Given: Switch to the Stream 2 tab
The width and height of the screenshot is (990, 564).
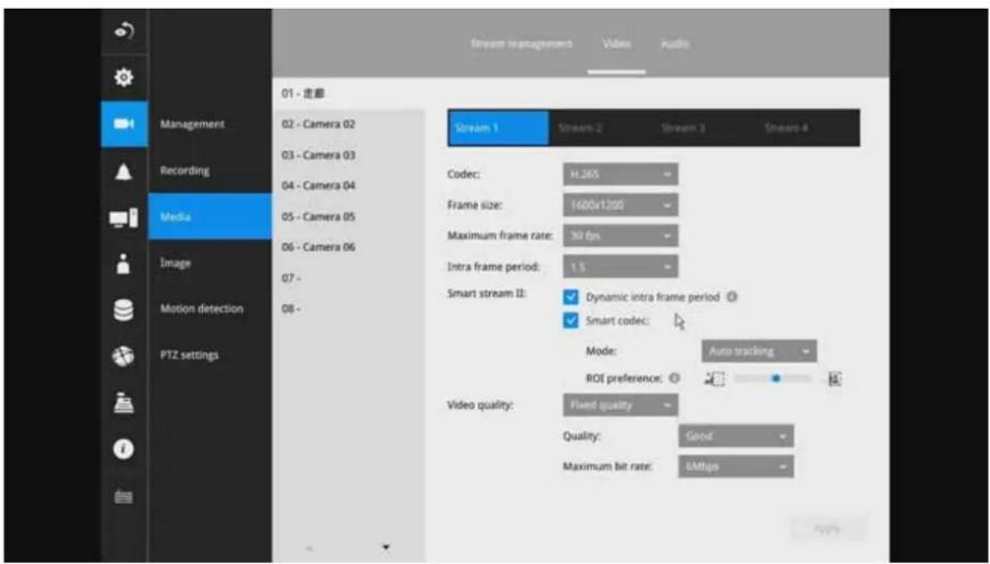Looking at the screenshot, I should tap(581, 128).
